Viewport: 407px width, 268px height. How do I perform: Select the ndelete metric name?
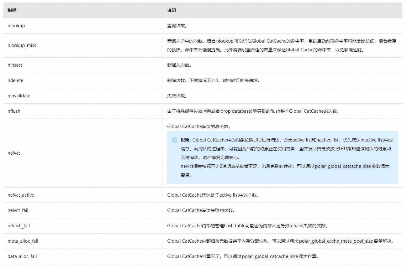[x=15, y=80]
